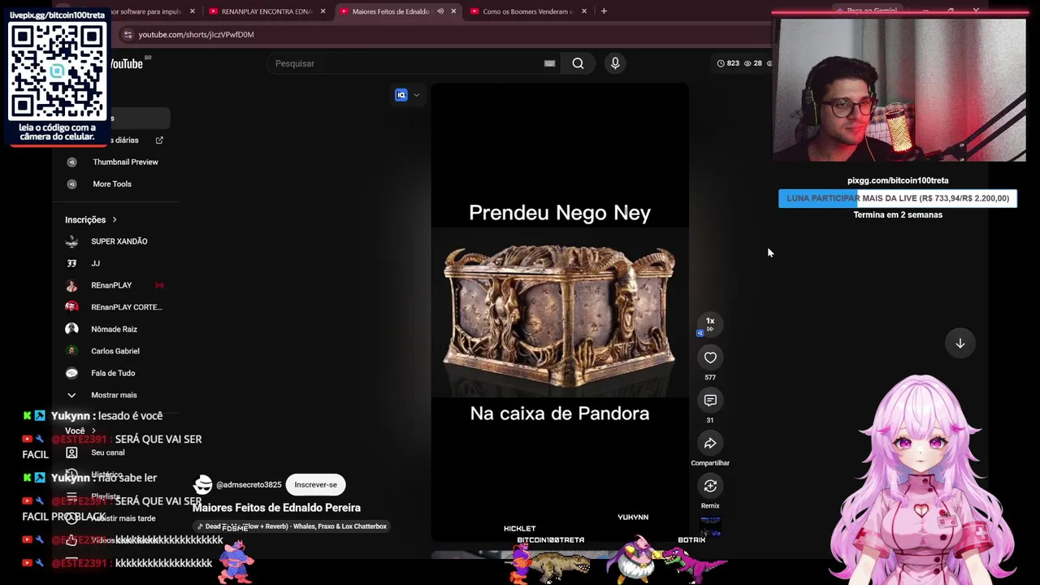Close the RENANPLAY ENCONTRA EDNA tab
The image size is (1040, 585).
(x=323, y=11)
